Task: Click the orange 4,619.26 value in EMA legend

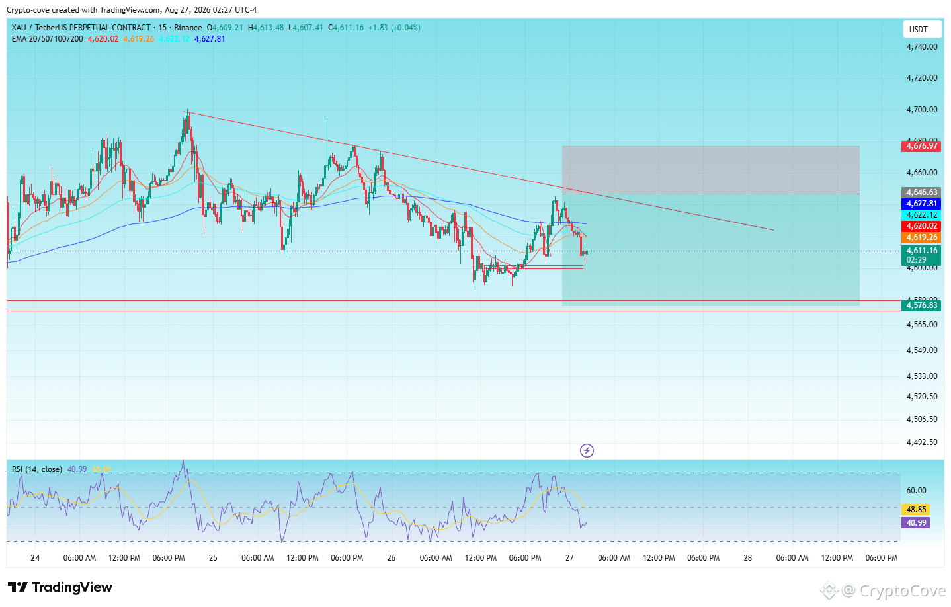Action: [139, 39]
